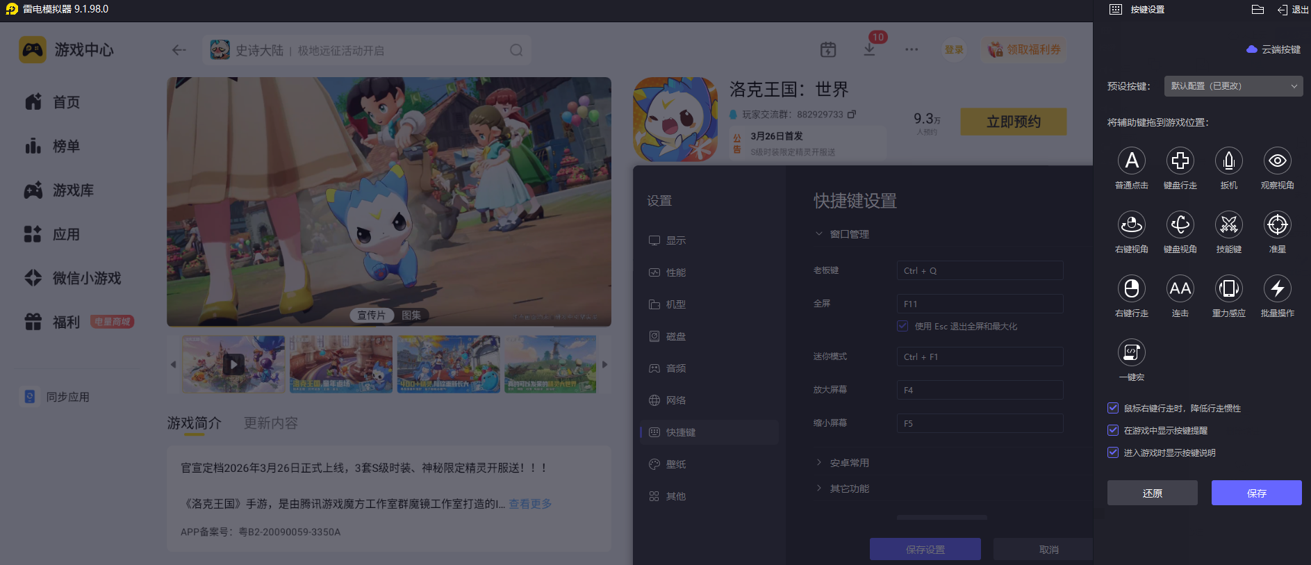Open 机型 device model settings tab
This screenshot has height=565, width=1311.
(709, 304)
